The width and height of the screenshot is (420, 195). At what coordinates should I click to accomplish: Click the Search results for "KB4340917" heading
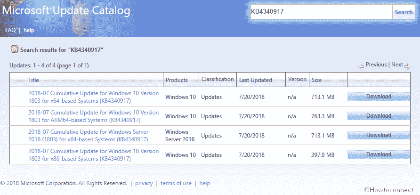[x=62, y=49]
